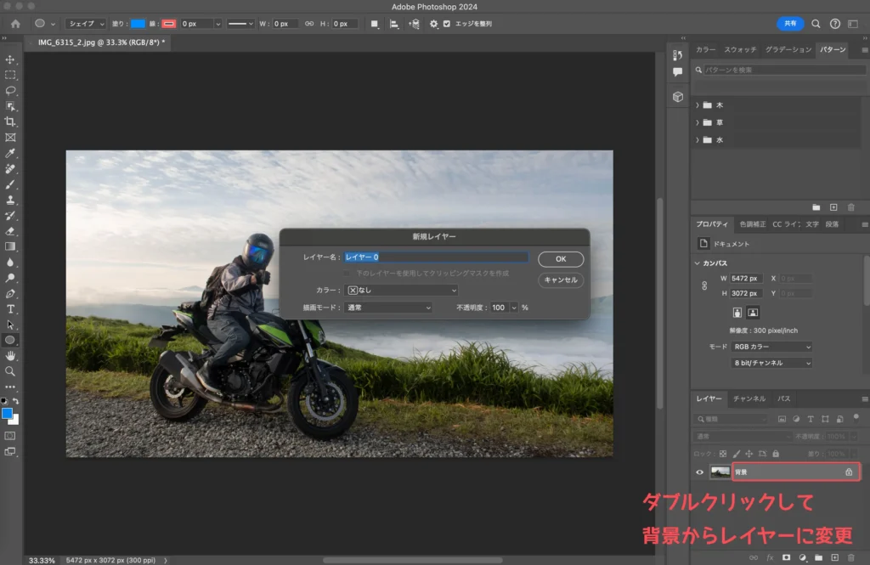The image size is (870, 565).
Task: Select the Lasso tool
Action: click(x=11, y=90)
